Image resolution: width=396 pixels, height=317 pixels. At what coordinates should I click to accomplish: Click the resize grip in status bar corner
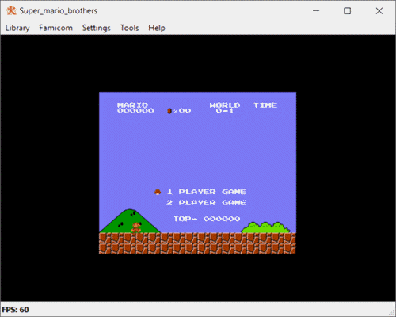392,313
